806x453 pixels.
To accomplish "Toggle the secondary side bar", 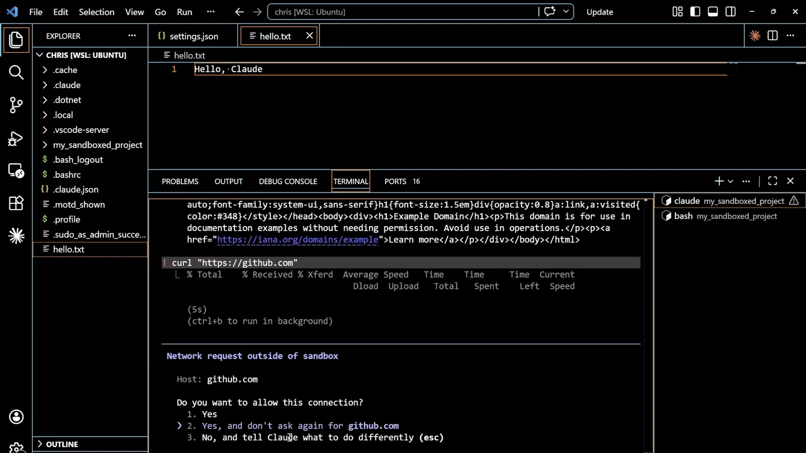I will tap(730, 12).
